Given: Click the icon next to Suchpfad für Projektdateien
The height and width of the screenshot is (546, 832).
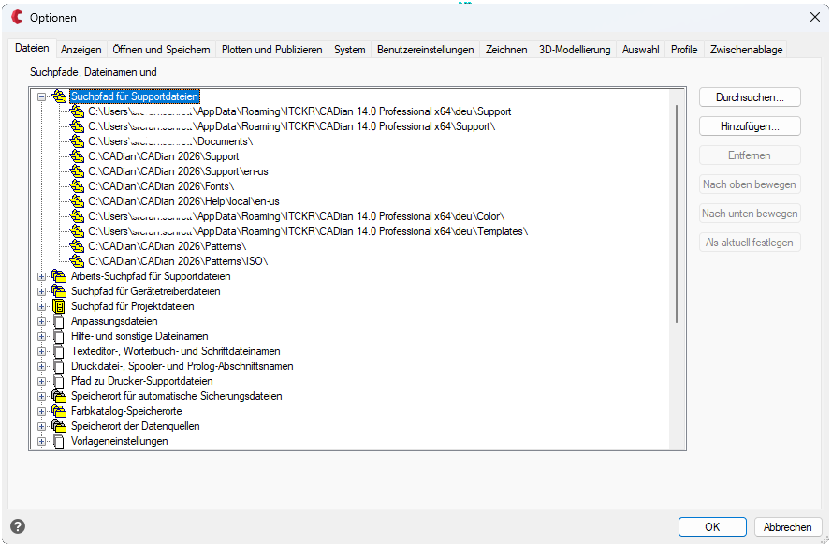Looking at the screenshot, I should [60, 306].
